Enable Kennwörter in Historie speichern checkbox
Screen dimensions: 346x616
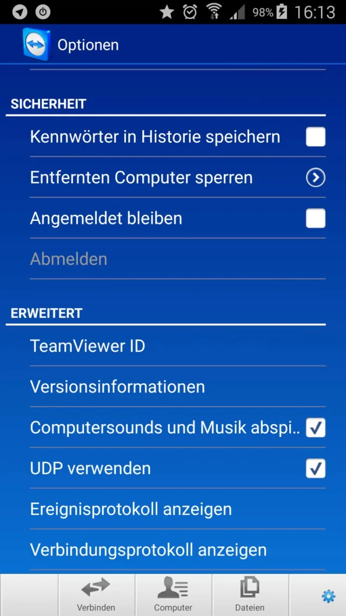(316, 137)
